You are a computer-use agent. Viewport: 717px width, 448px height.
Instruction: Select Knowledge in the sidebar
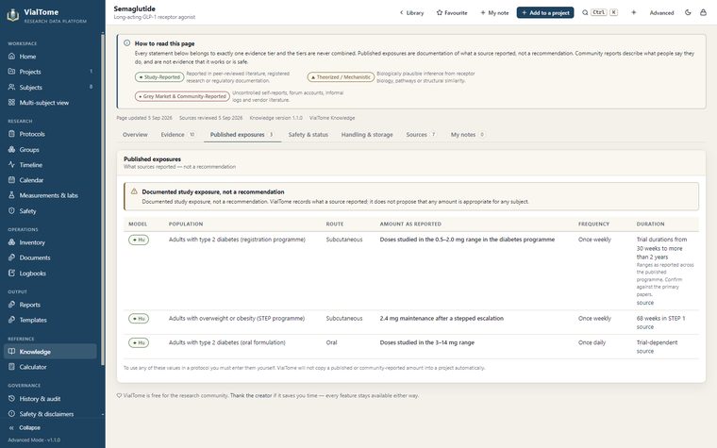(x=50, y=352)
